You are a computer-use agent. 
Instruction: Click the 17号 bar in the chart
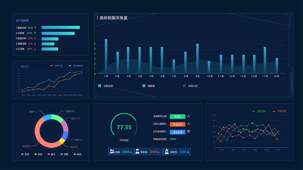tap(265, 60)
